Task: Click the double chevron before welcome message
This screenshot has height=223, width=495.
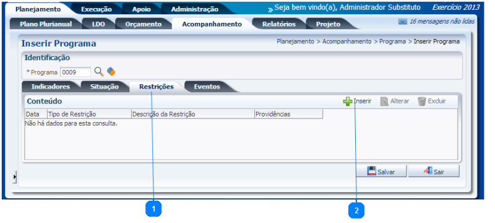Action: tap(270, 9)
